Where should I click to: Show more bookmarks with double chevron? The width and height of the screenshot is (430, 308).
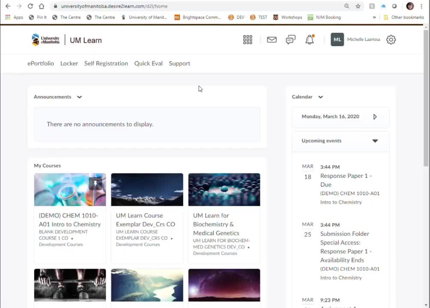tap(374, 17)
